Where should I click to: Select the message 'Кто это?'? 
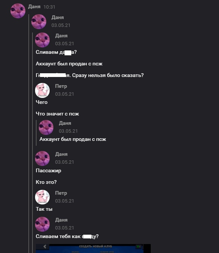46,182
